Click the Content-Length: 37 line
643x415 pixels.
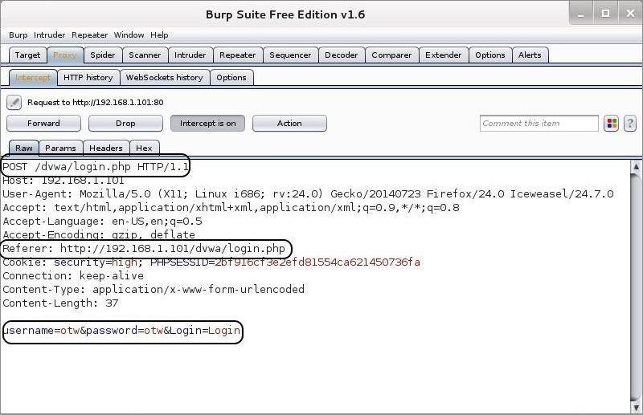click(x=60, y=303)
